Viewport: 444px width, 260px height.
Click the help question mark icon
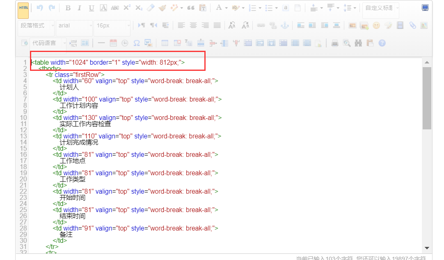(382, 43)
